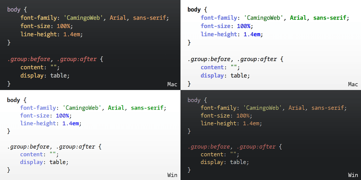This screenshot has width=361, height=180.
Task: Click the 'Mac' label in the dark top-left panel
Action: pyautogui.click(x=172, y=84)
